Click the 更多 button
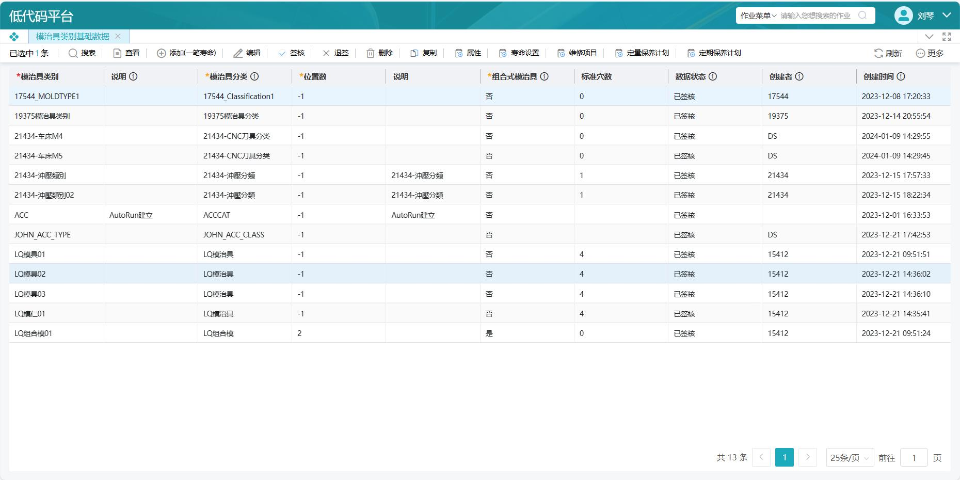The height and width of the screenshot is (480, 960). point(930,53)
